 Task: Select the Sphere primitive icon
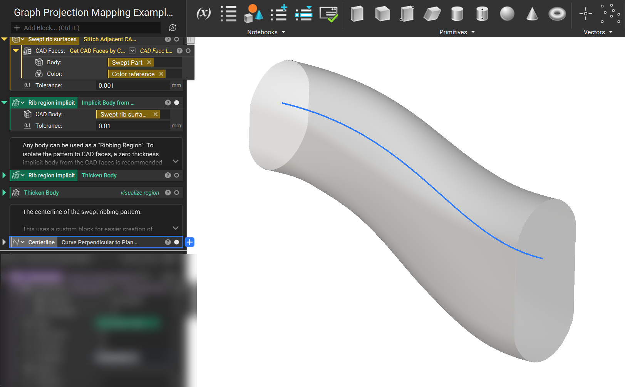click(507, 14)
